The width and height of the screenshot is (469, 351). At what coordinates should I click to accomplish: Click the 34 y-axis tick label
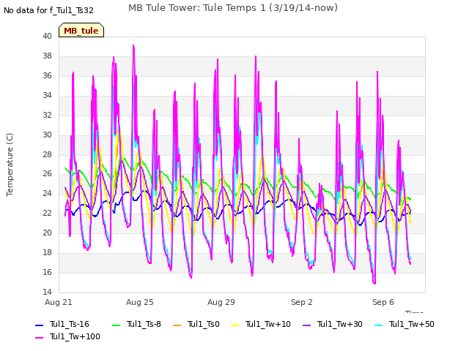[47, 95]
